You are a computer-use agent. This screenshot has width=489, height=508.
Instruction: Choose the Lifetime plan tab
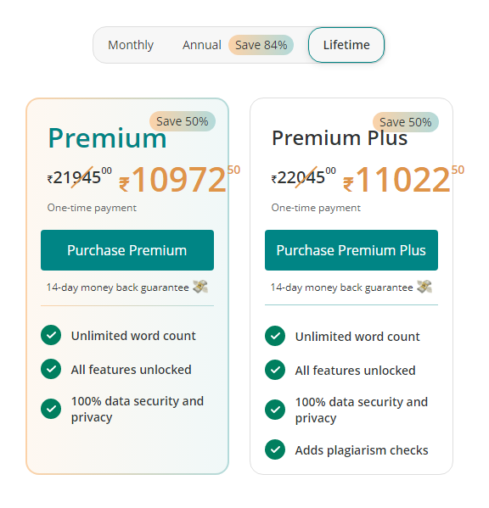(x=346, y=45)
